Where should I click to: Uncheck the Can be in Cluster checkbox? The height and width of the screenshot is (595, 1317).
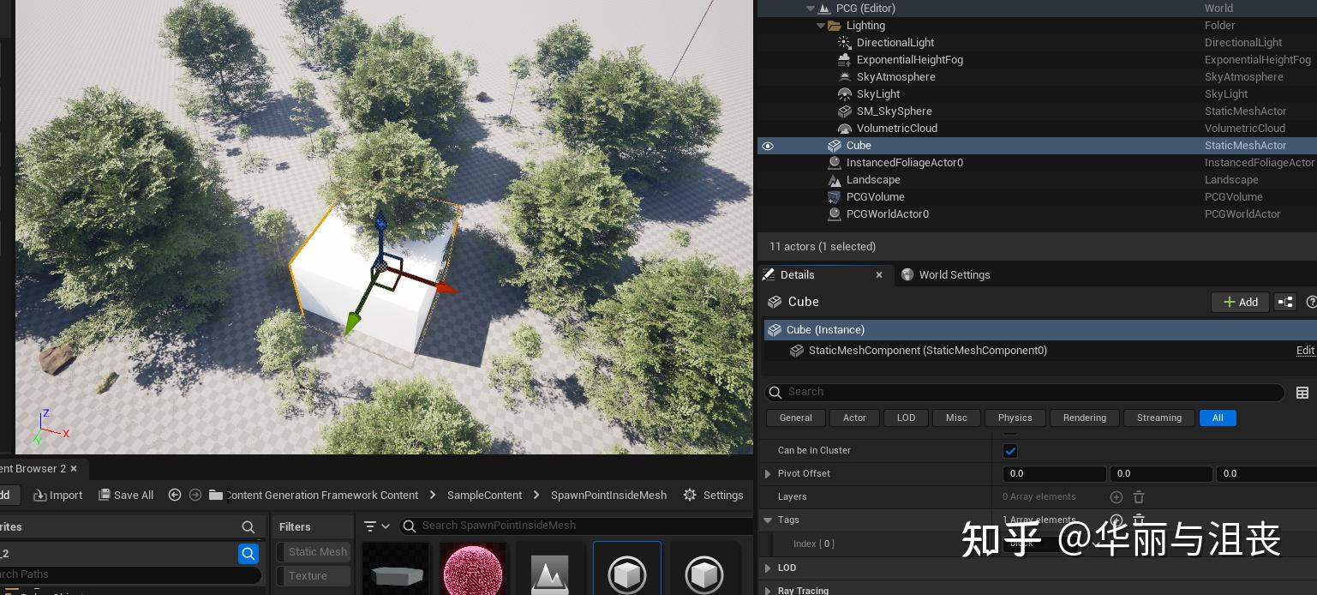(x=1010, y=450)
